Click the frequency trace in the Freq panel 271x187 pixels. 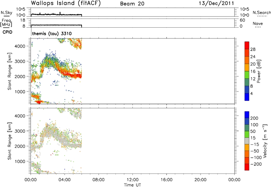(56, 25)
